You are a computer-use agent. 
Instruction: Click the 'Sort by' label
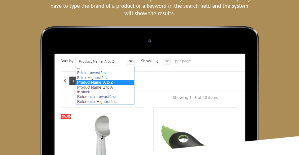(x=67, y=61)
